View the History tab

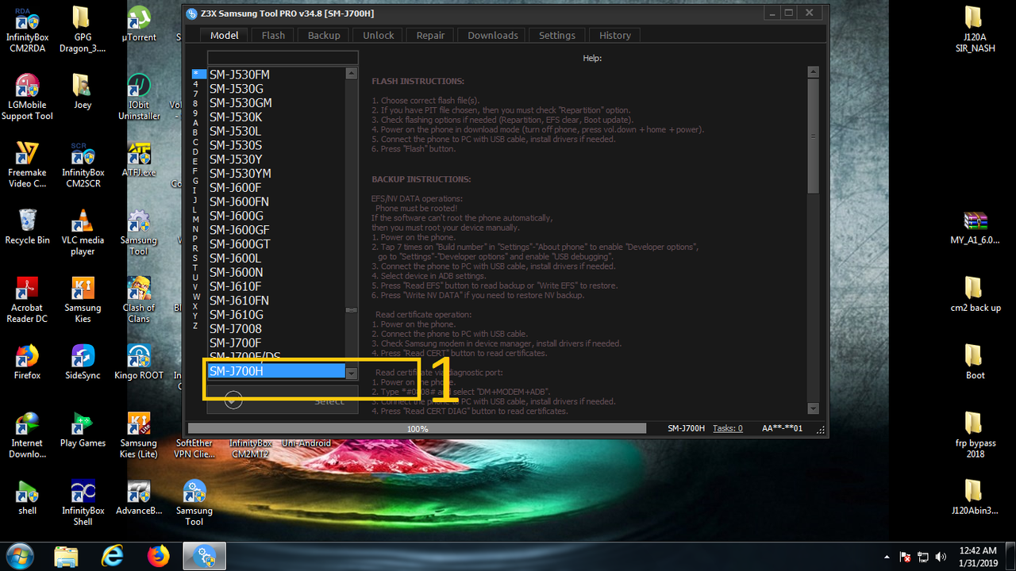[x=615, y=35]
